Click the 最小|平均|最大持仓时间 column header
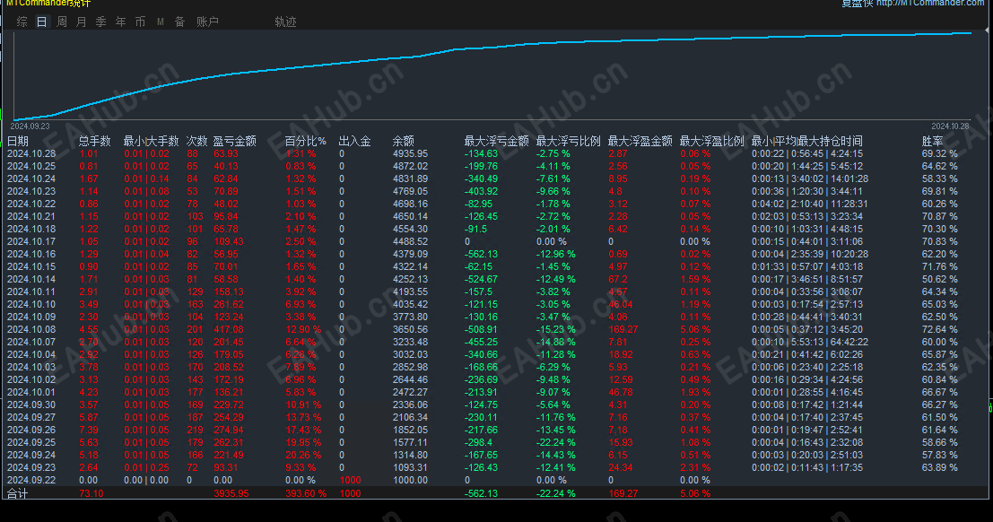Image resolution: width=993 pixels, height=522 pixels. (806, 141)
